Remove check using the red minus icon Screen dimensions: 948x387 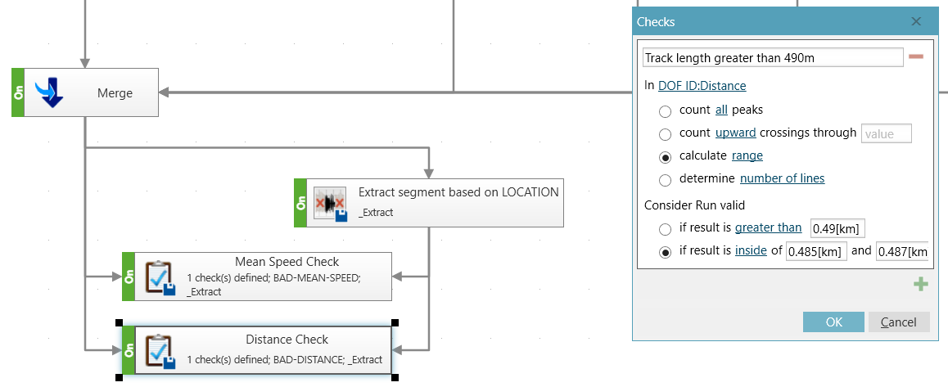pos(916,56)
